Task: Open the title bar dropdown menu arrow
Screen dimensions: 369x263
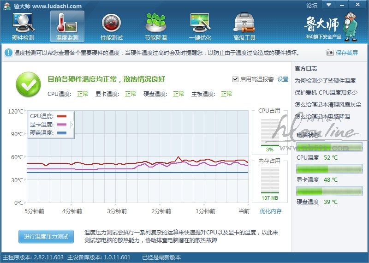Action: pos(328,5)
